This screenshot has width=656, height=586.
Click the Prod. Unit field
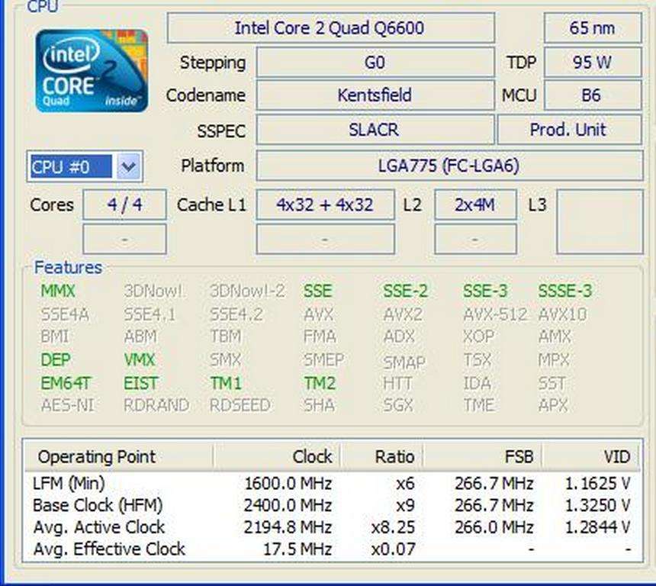point(569,130)
